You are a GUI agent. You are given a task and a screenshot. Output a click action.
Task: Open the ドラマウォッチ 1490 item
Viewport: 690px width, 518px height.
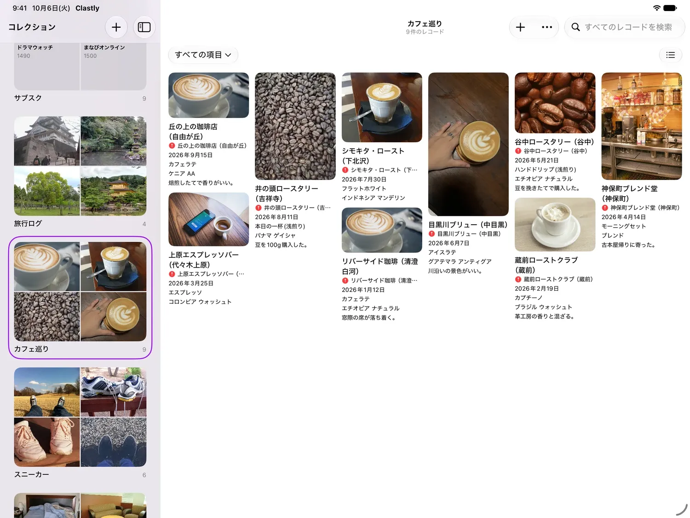pos(47,66)
